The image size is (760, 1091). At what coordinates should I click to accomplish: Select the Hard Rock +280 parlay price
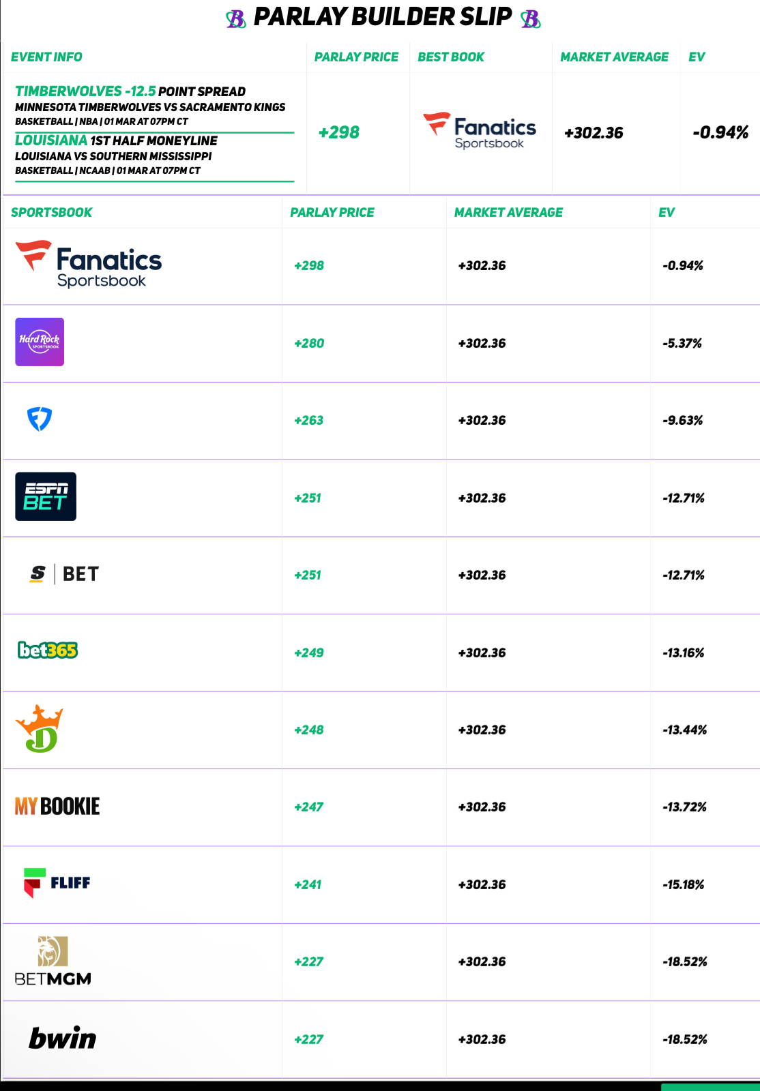(x=309, y=343)
